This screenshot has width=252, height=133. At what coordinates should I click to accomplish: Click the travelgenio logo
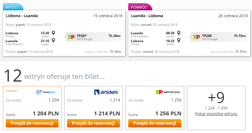(45, 92)
